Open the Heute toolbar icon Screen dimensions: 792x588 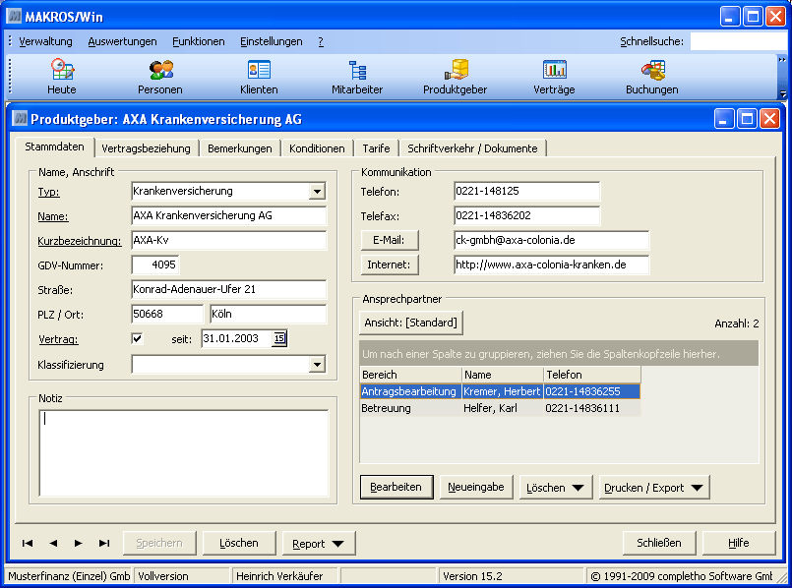pyautogui.click(x=62, y=77)
